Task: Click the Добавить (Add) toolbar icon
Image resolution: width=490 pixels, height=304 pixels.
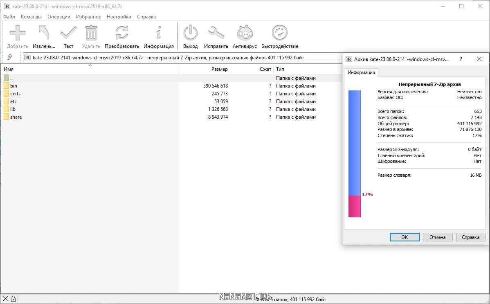Action: (x=18, y=33)
